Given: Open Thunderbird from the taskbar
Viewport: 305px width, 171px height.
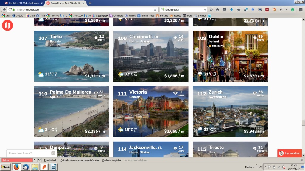Looking at the screenshot, I should tap(26, 167).
